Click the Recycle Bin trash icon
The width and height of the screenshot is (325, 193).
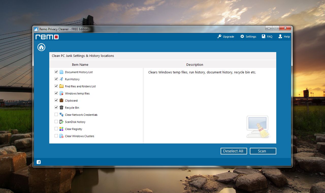coord(61,107)
